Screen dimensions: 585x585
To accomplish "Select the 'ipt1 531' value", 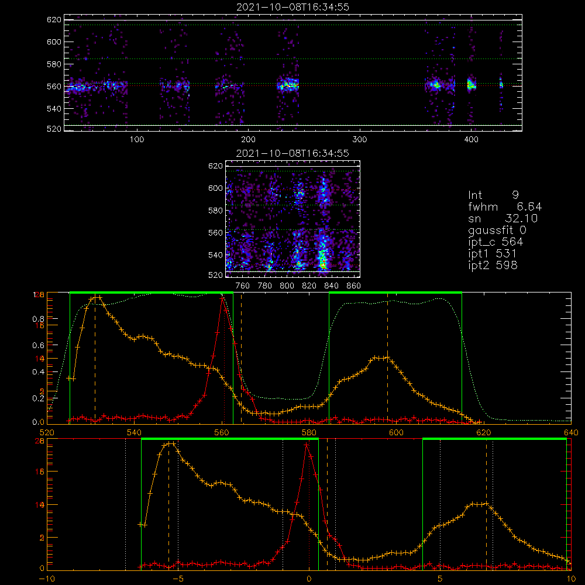I will tap(493, 254).
